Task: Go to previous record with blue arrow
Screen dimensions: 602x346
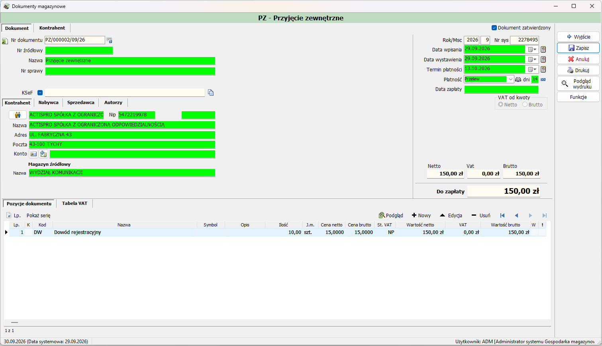Action: click(516, 215)
